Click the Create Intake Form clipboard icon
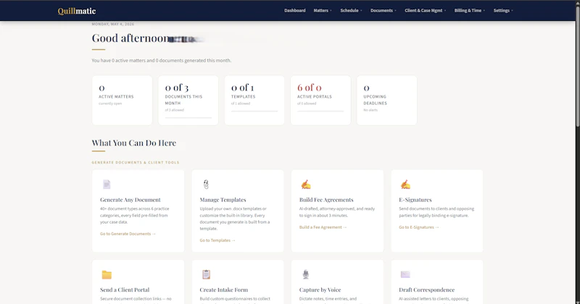Viewport: 580px width, 304px height. point(206,274)
